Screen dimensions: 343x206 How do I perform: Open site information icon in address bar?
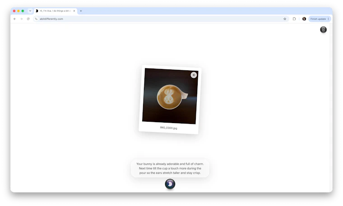pos(36,19)
